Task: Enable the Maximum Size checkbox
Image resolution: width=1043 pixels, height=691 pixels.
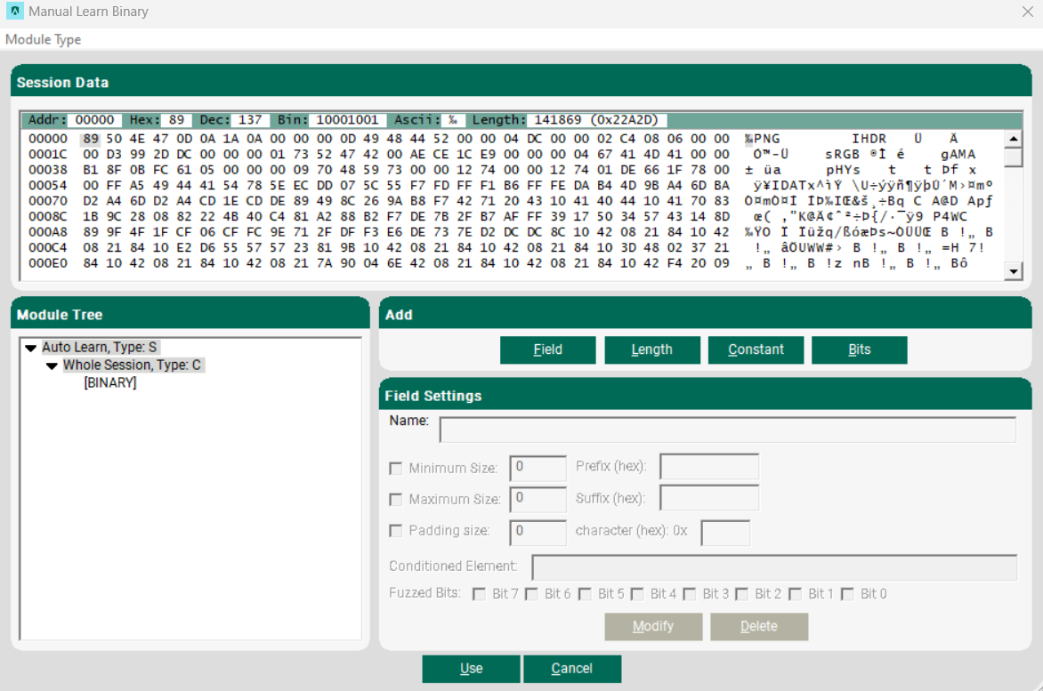Action: click(x=396, y=499)
